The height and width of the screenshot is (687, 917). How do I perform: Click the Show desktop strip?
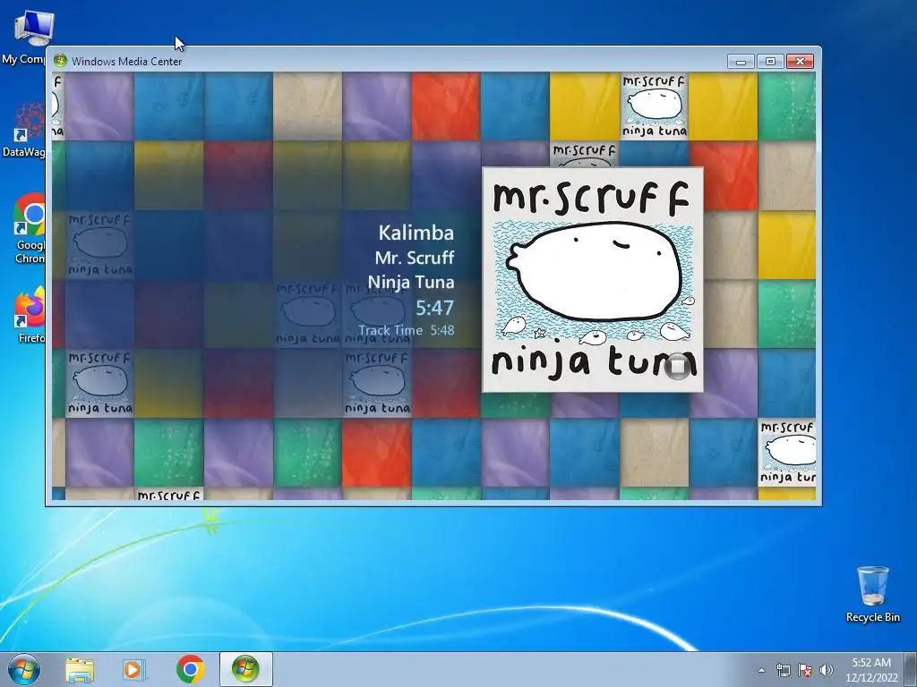pyautogui.click(x=911, y=669)
